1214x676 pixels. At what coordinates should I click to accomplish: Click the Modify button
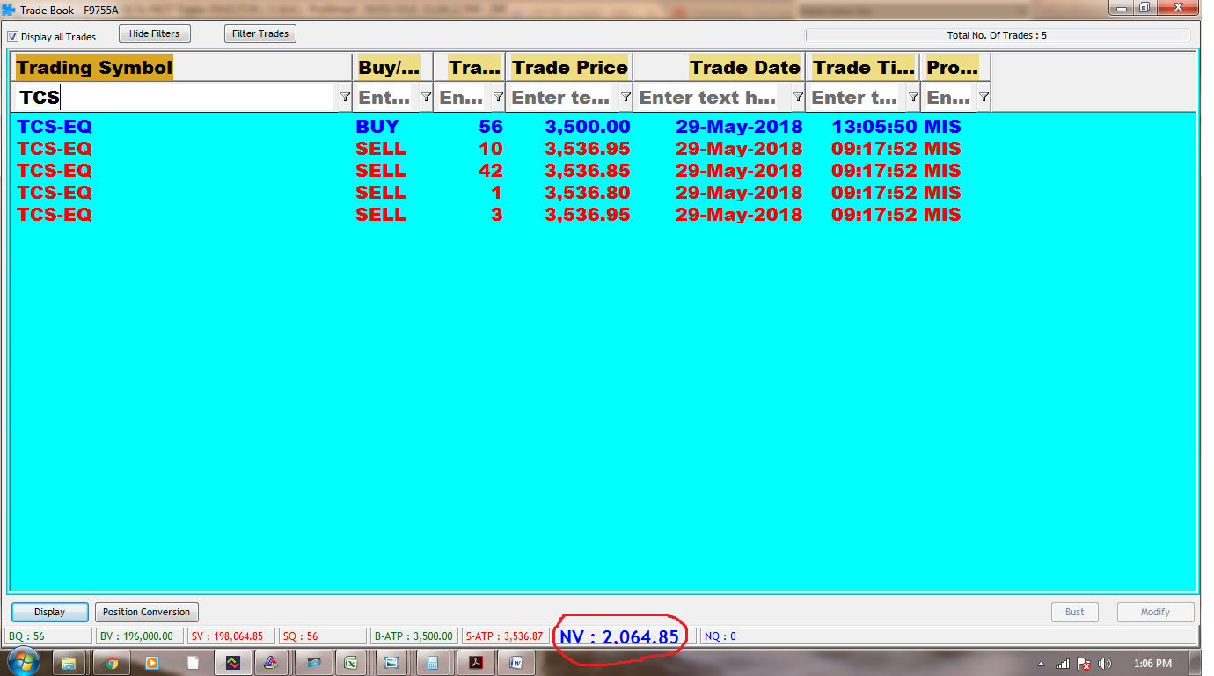(x=1155, y=612)
